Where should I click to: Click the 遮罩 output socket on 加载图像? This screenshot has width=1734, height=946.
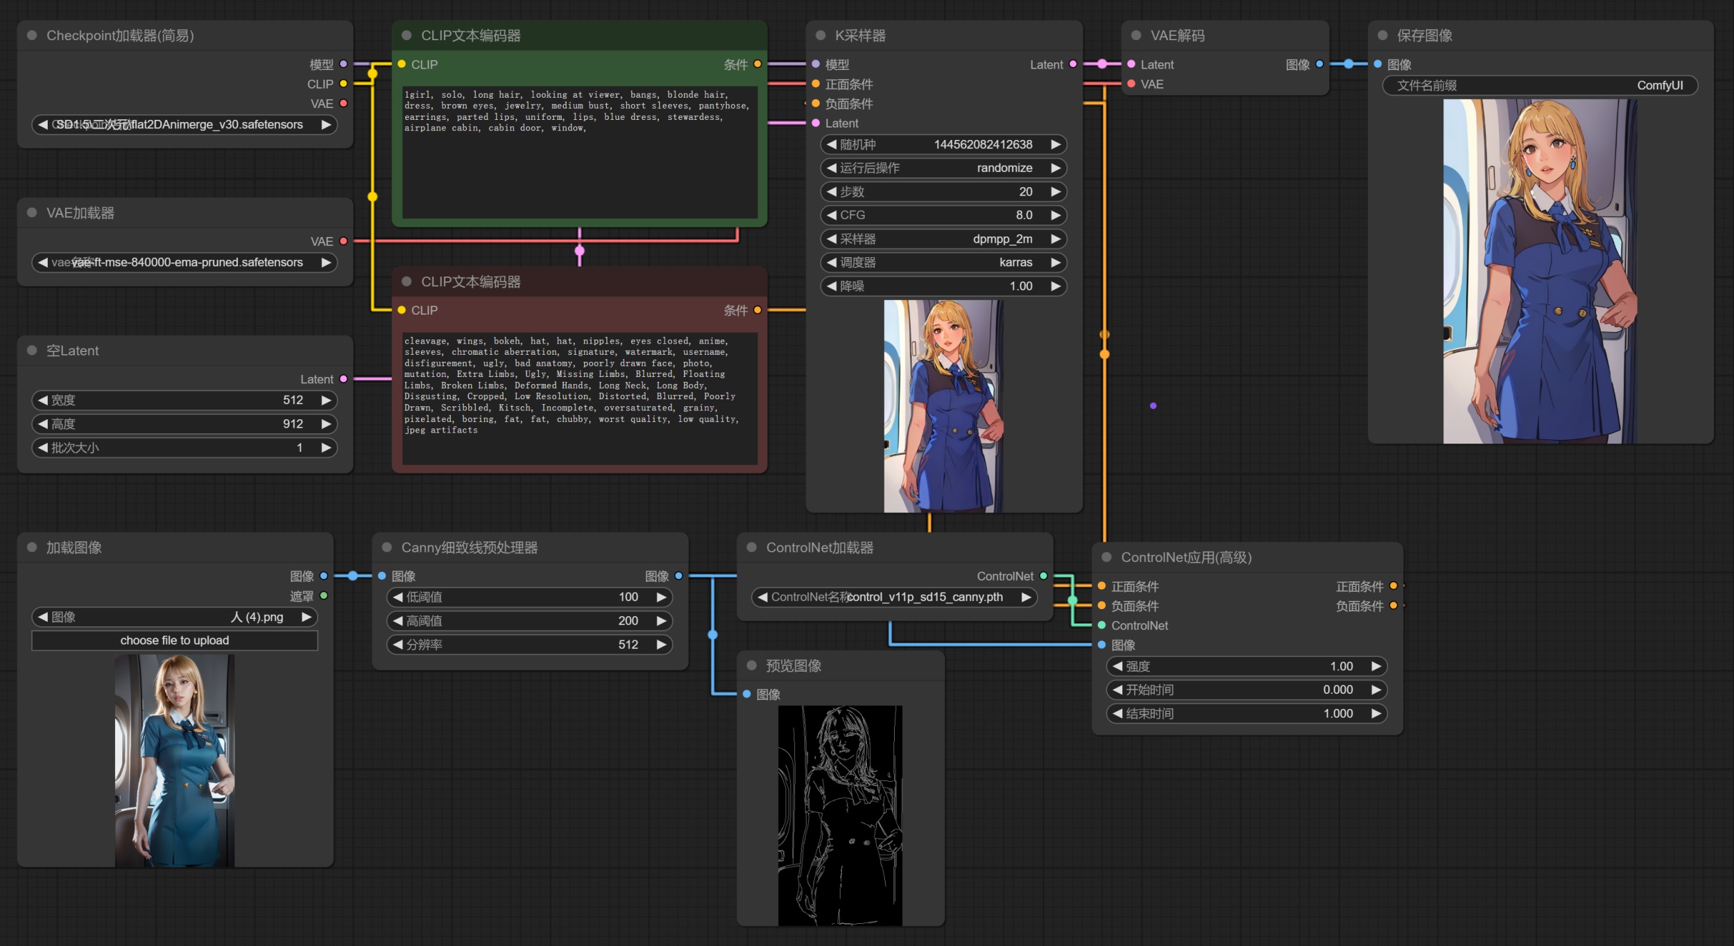pos(324,595)
